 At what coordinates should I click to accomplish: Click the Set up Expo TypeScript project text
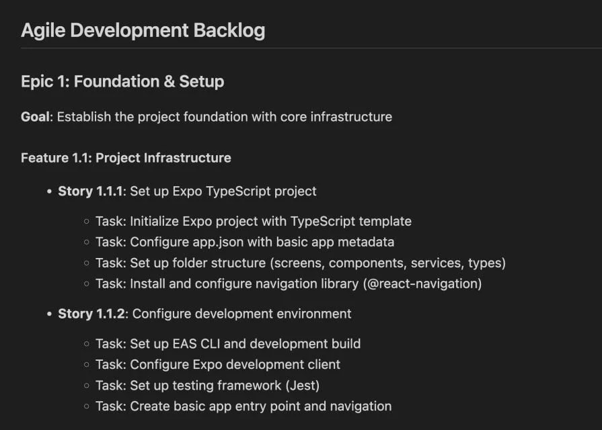tap(223, 191)
